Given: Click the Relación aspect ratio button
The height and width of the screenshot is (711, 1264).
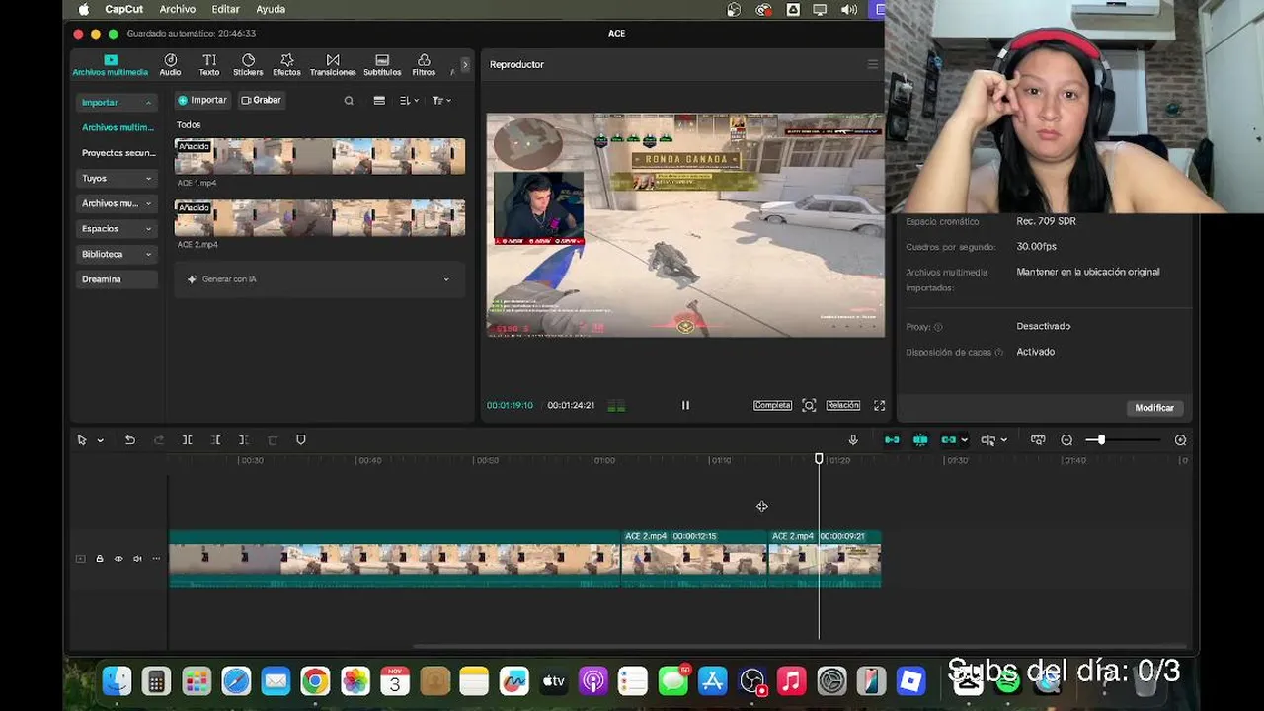Looking at the screenshot, I should [x=843, y=405].
